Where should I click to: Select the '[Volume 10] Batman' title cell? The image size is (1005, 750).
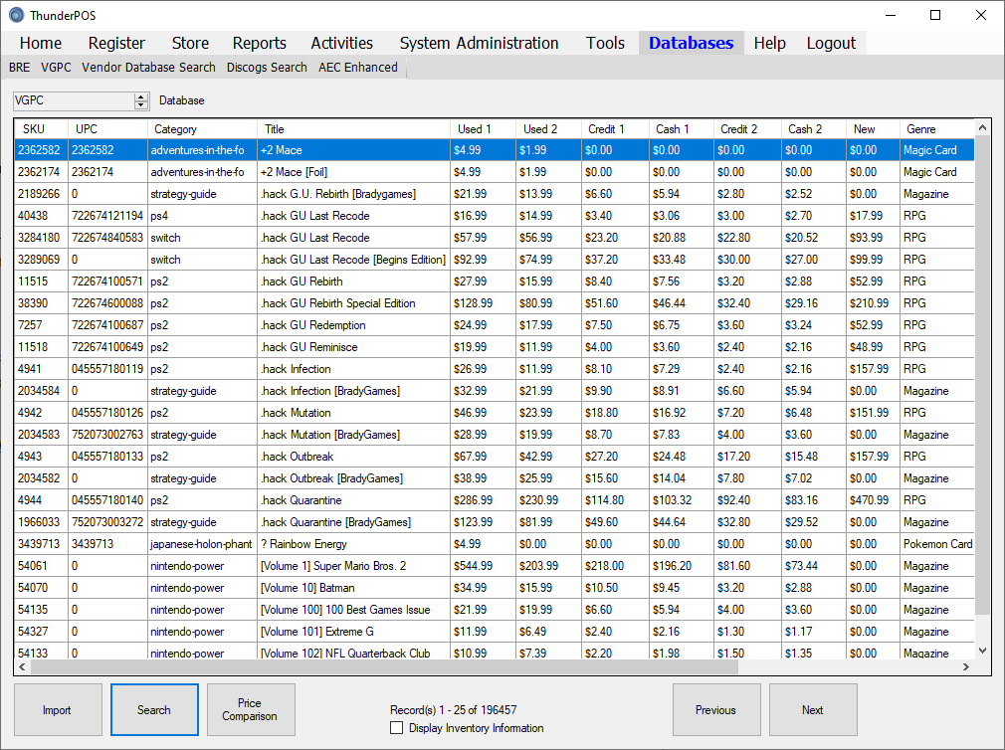coord(353,587)
